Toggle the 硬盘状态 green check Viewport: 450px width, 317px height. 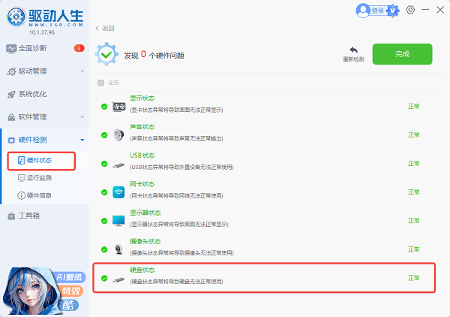click(104, 278)
